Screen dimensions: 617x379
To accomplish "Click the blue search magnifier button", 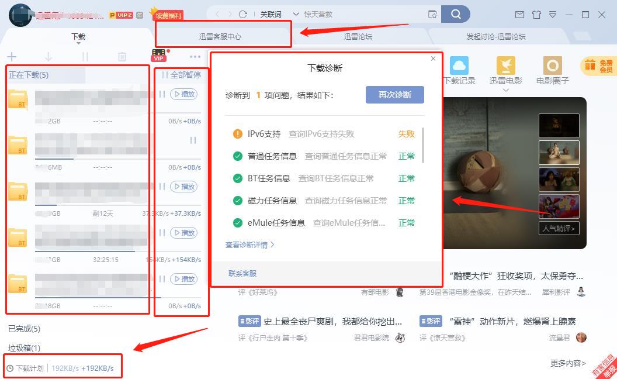I will (456, 14).
